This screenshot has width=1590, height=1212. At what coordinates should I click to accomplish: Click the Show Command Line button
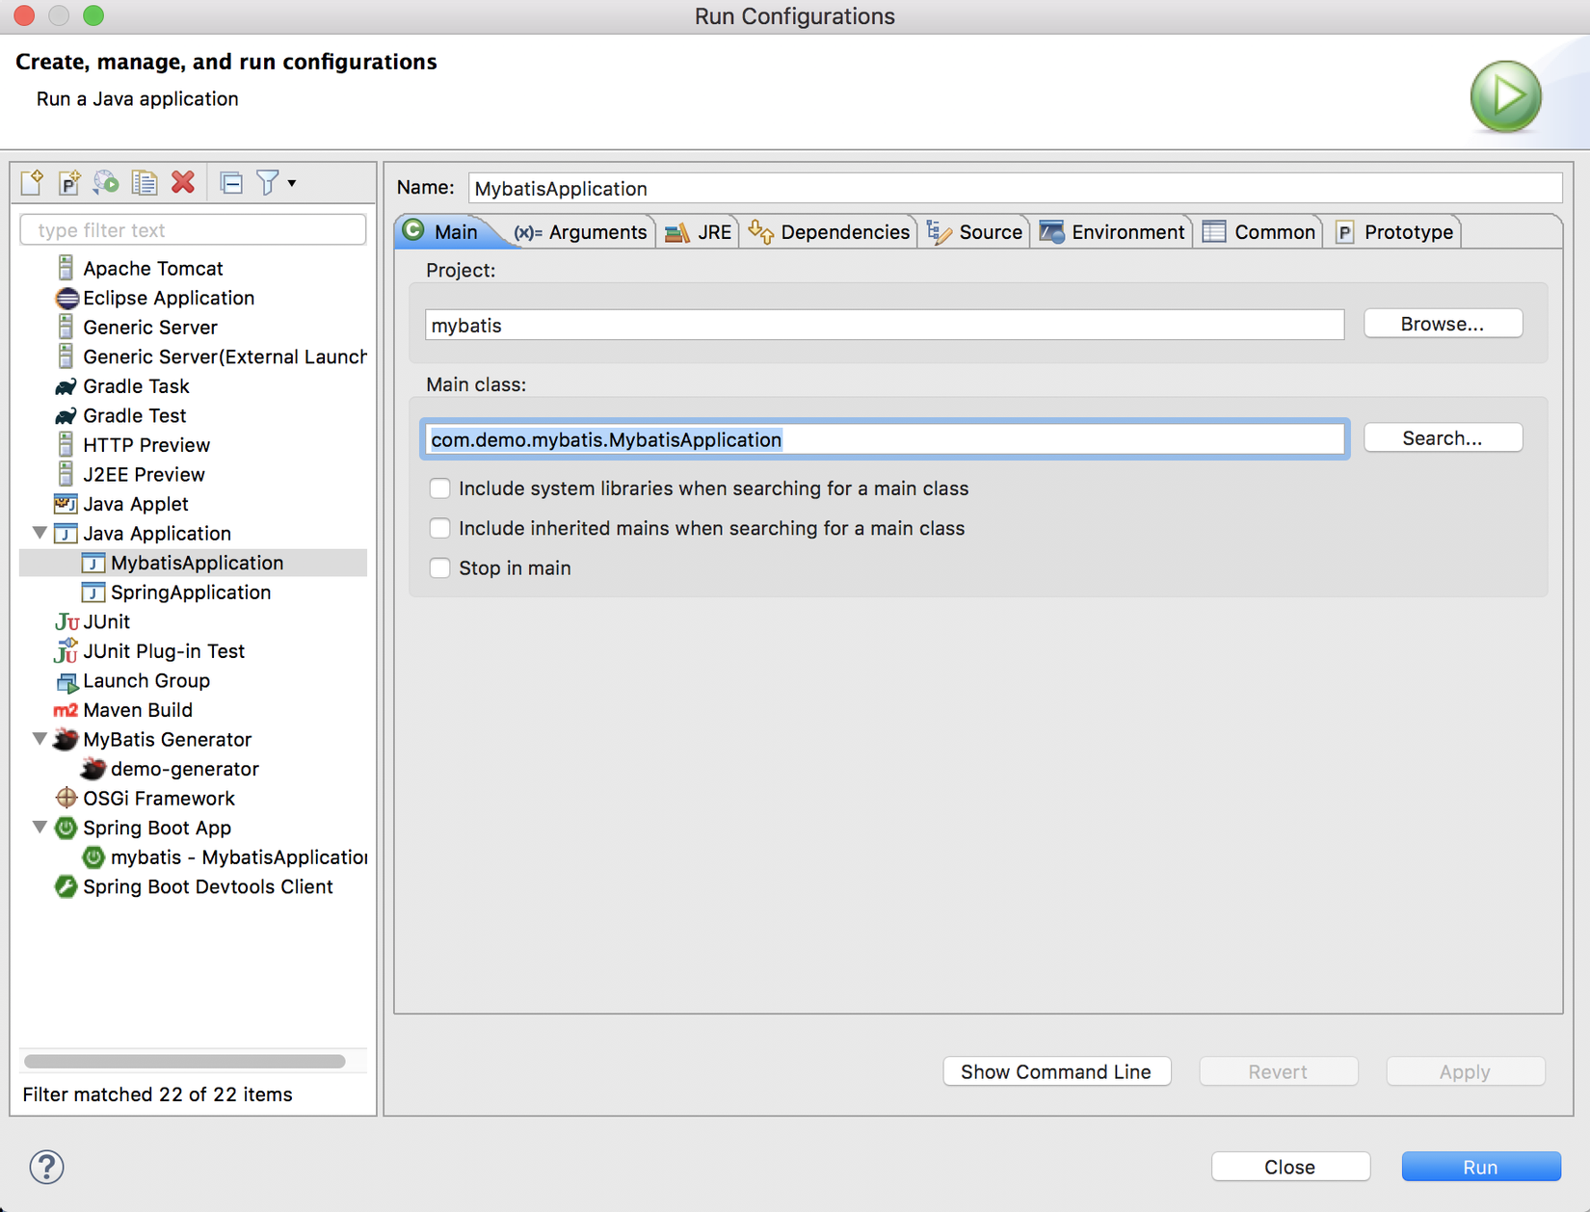[x=1056, y=1071]
